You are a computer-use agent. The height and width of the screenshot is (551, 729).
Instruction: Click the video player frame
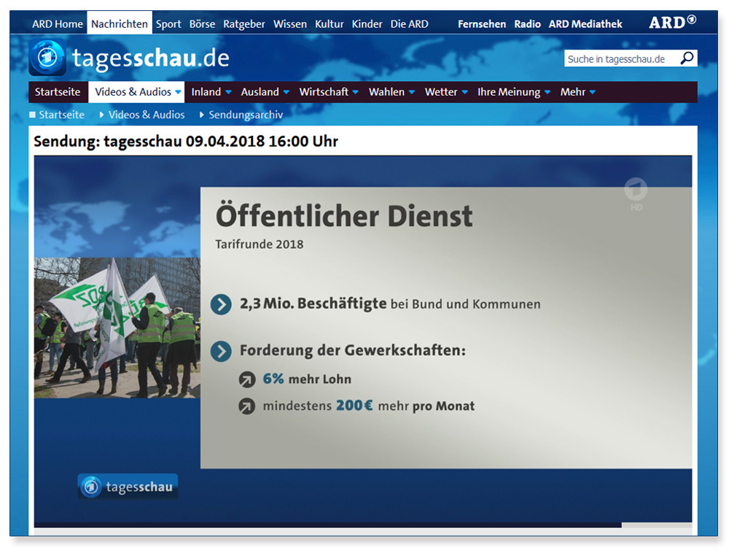[362, 339]
